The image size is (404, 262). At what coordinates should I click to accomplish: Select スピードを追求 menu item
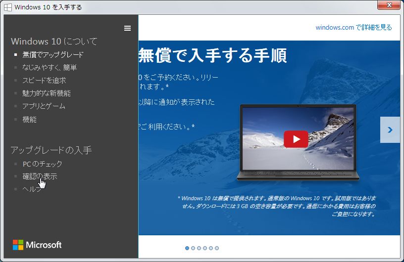click(44, 80)
